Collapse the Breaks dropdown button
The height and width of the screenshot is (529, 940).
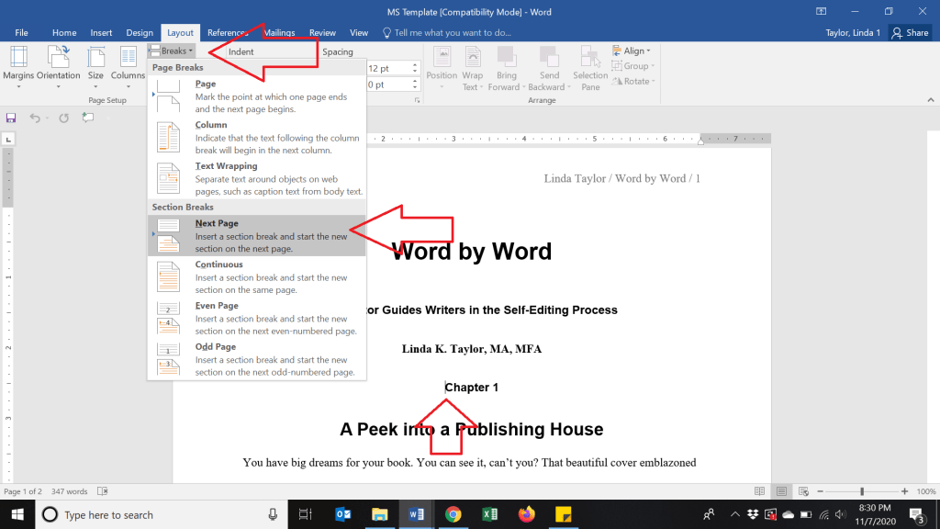pos(172,51)
